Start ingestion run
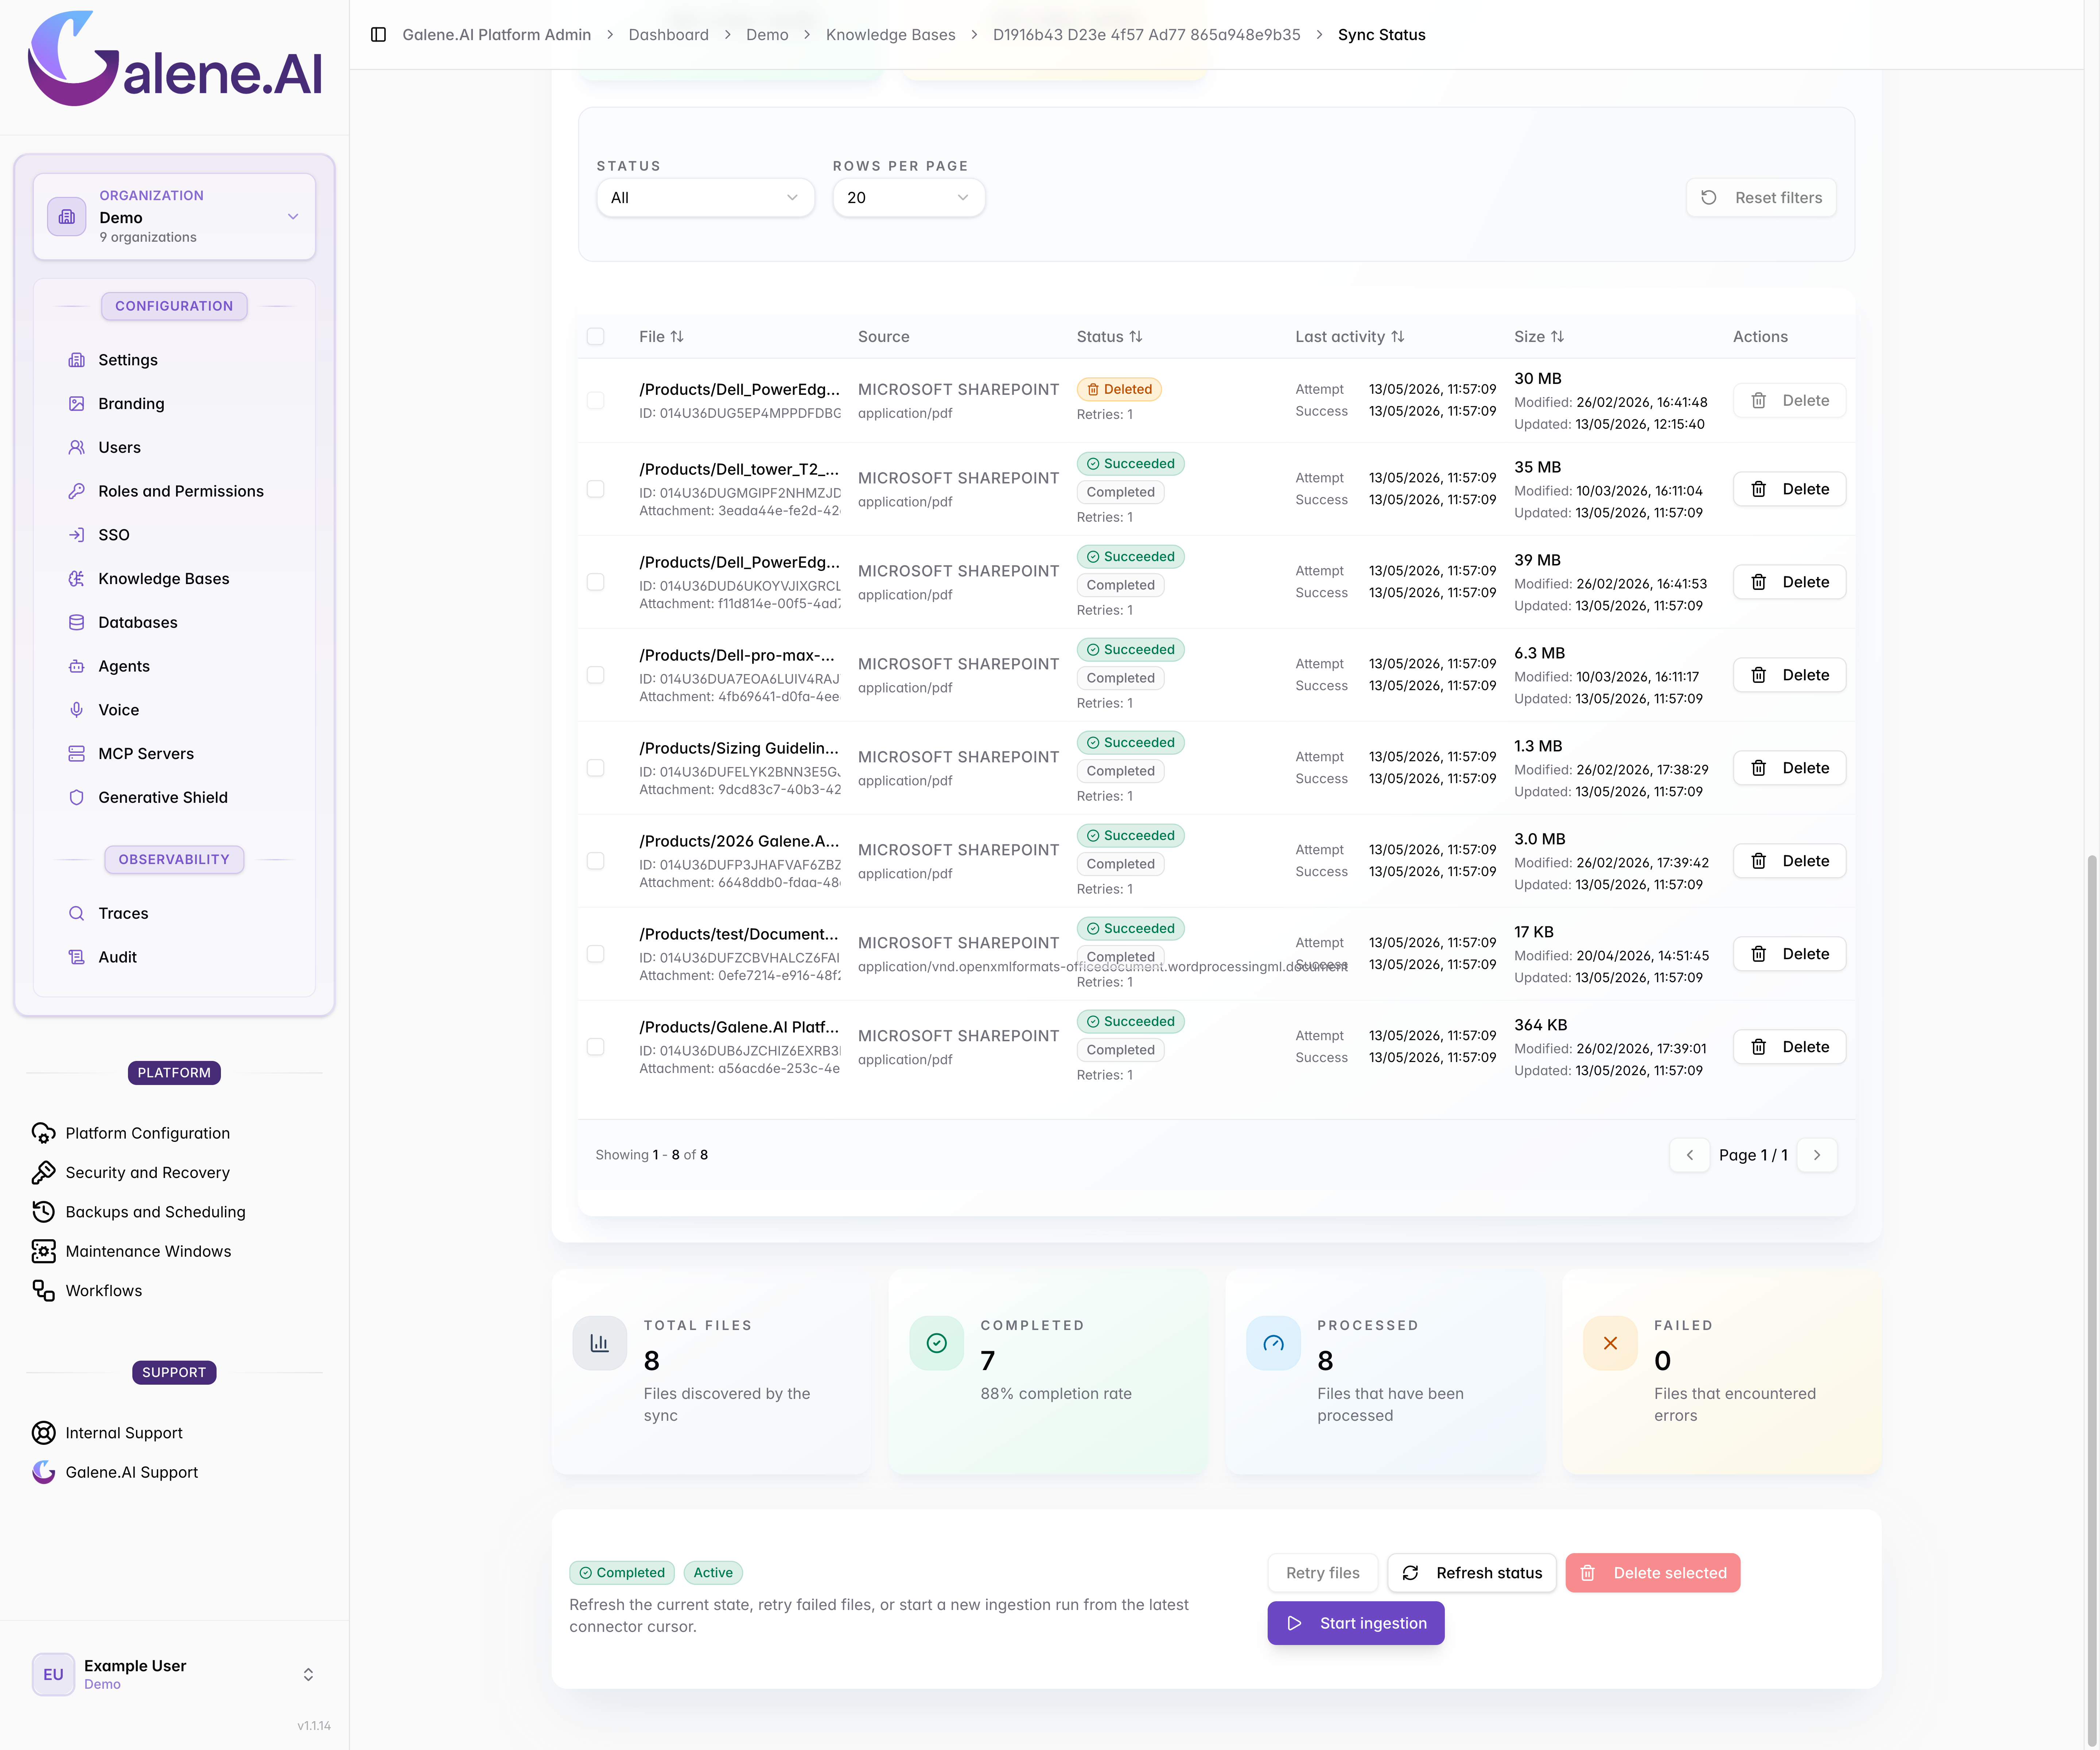The image size is (2100, 1750). point(1355,1623)
